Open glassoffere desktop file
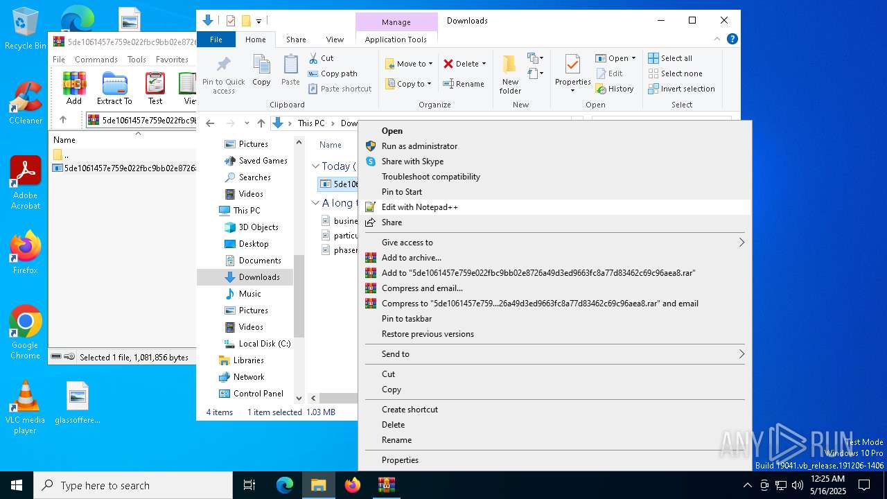The height and width of the screenshot is (499, 887). click(x=78, y=403)
